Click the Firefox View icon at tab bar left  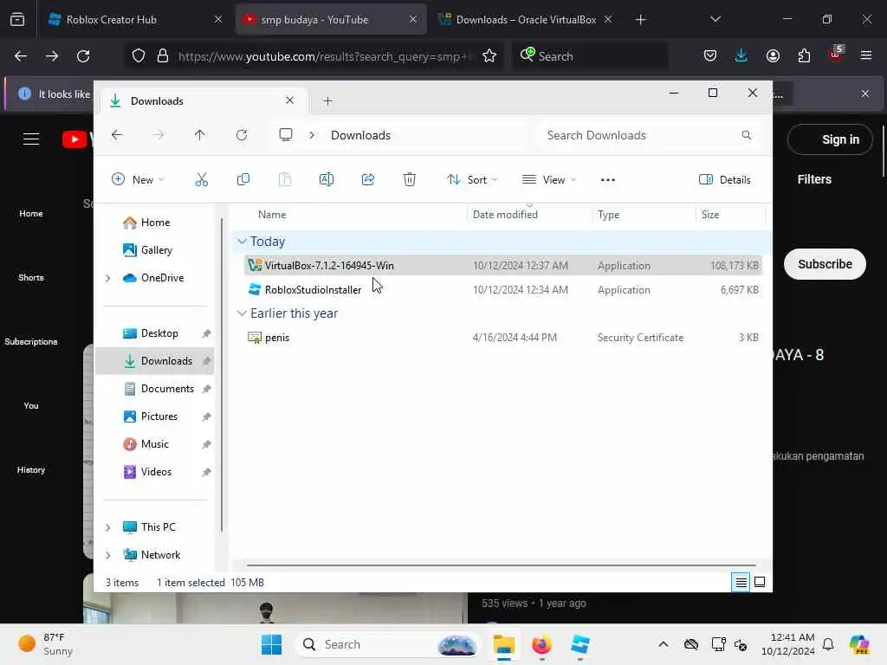click(17, 20)
